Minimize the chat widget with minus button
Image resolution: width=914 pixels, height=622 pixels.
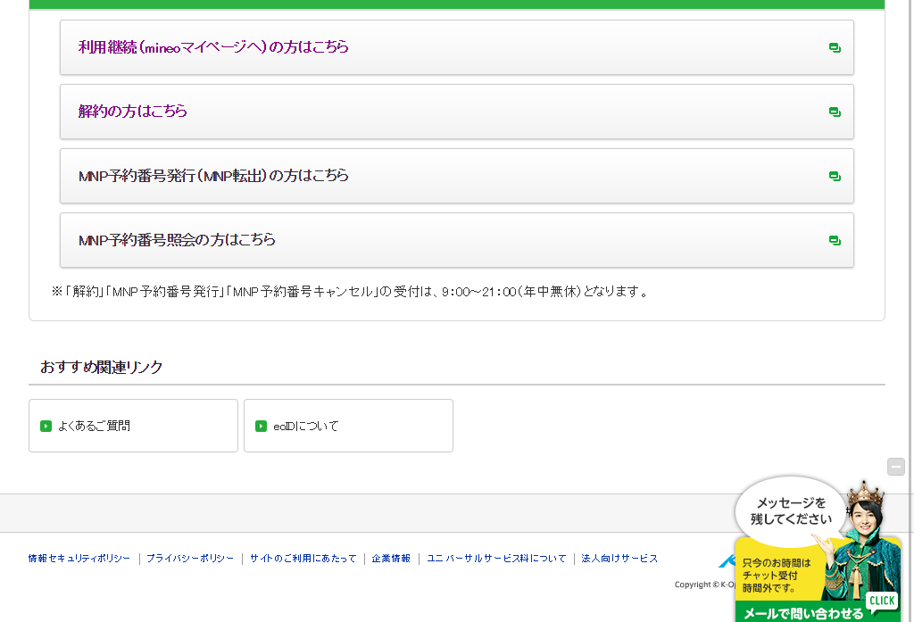(896, 467)
